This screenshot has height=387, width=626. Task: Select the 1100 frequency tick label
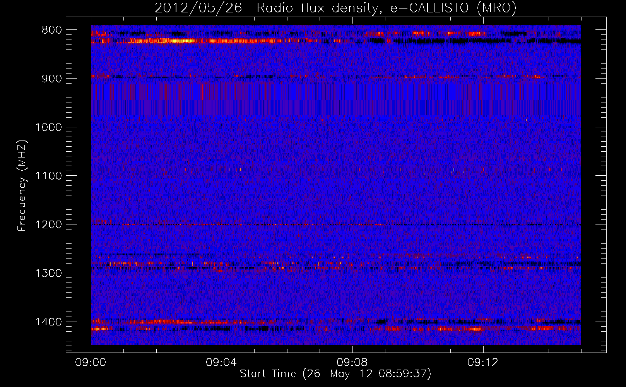(48, 176)
